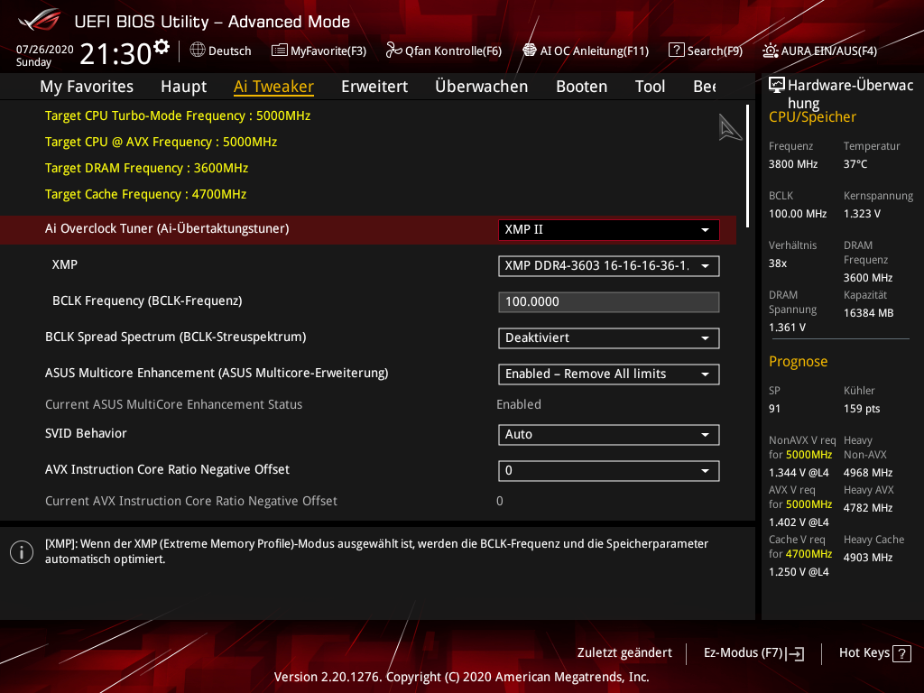
Task: Open Qfan Kontrolle fan icon
Action: coord(393,51)
